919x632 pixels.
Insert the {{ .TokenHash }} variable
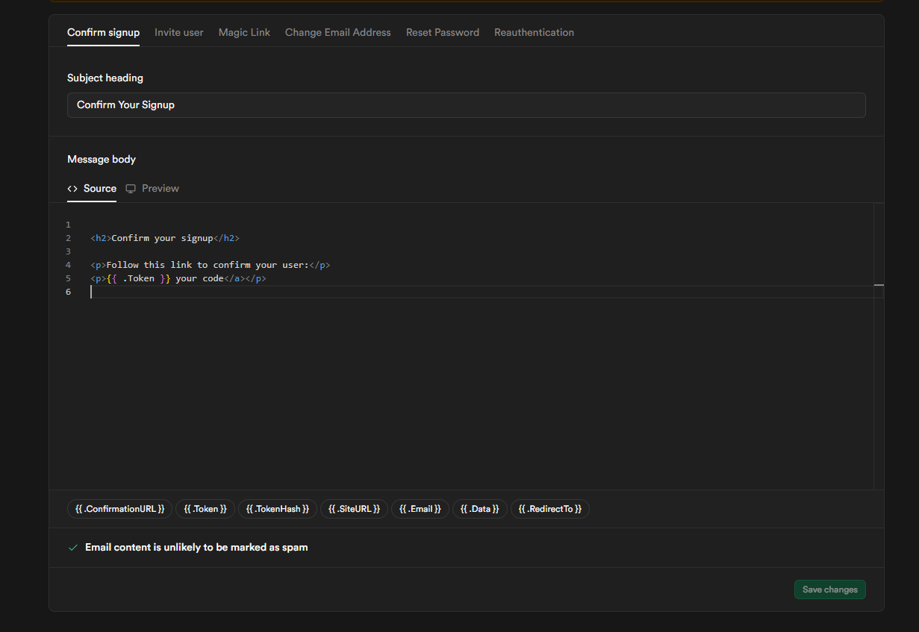[x=278, y=509]
